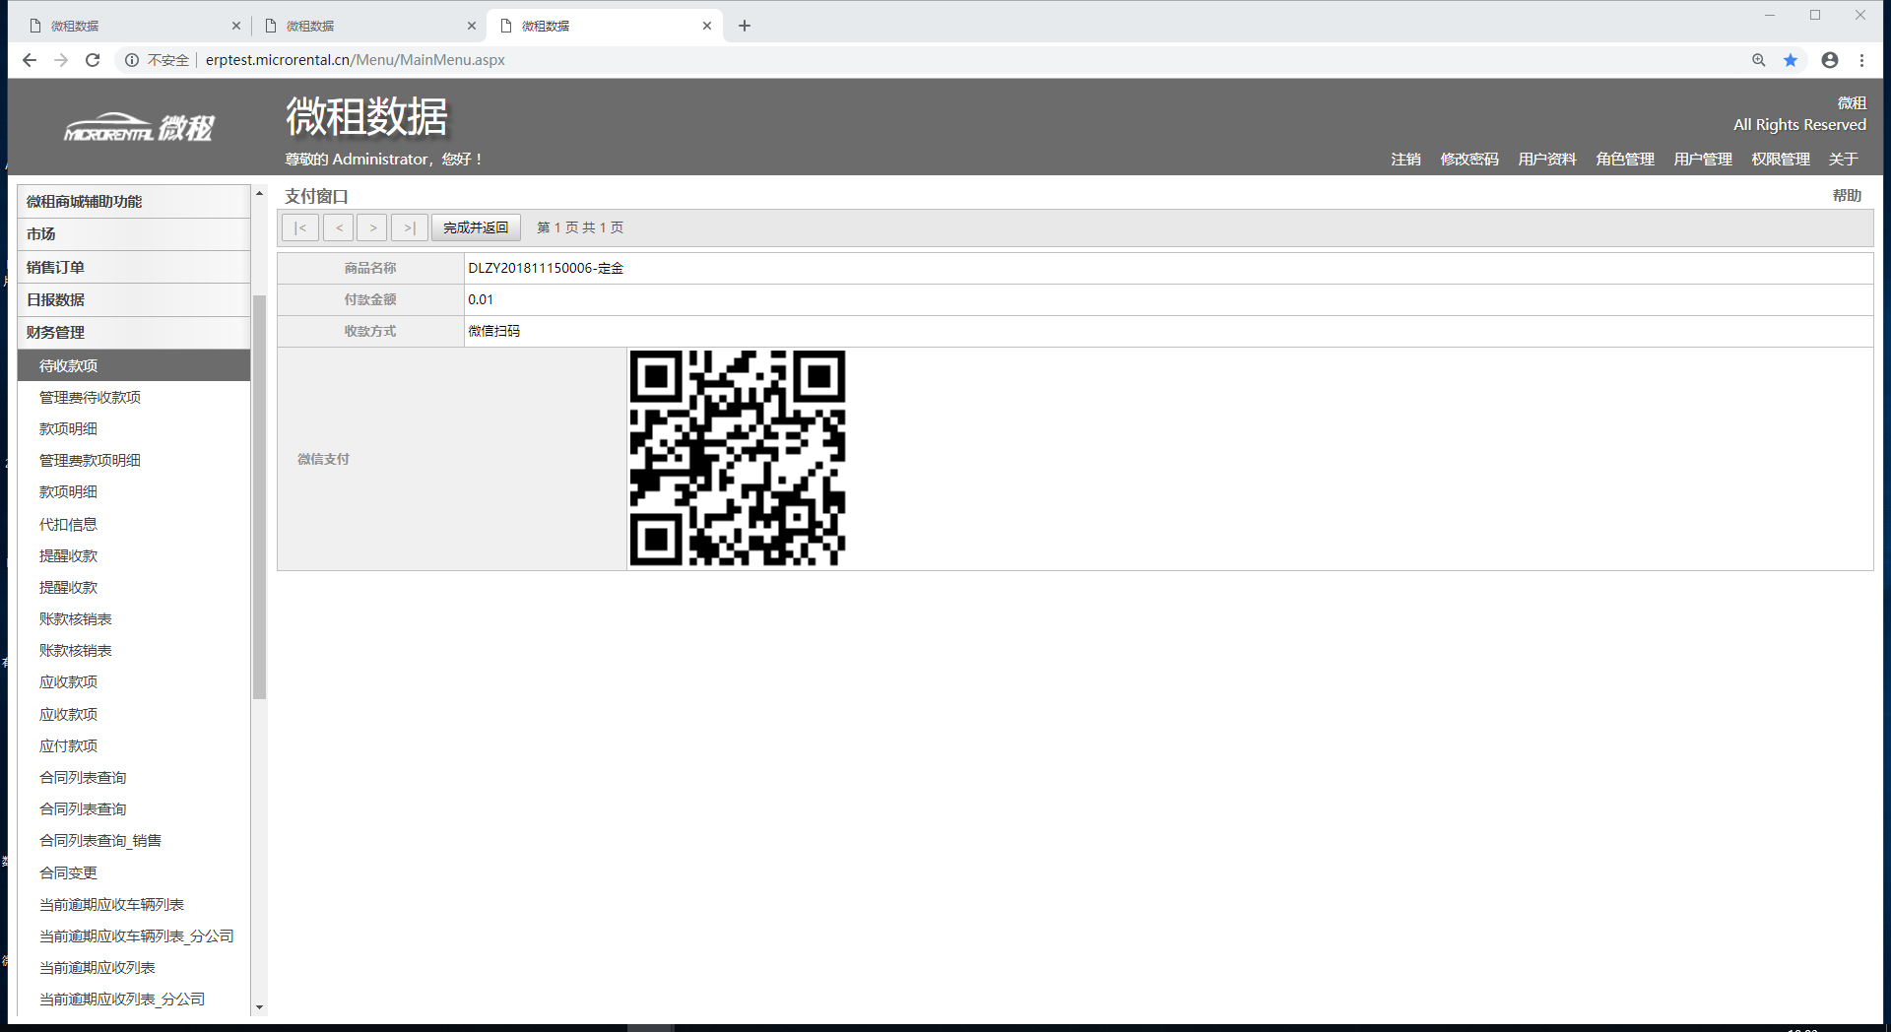
Task: Reload the current page
Action: click(93, 60)
